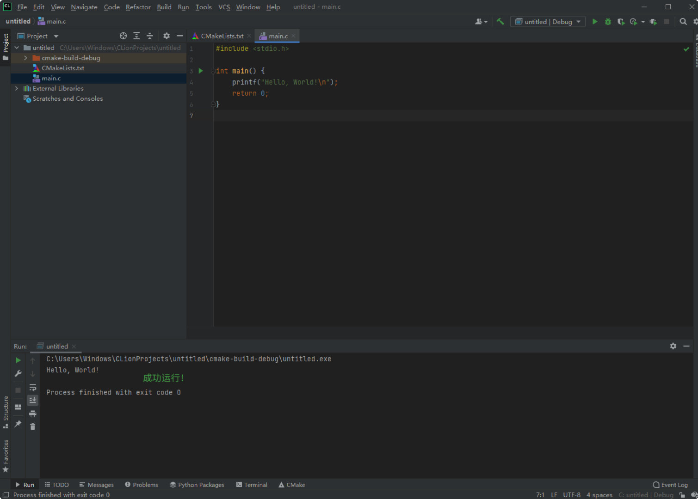The image size is (698, 499).
Task: Toggle Pin Tab in the Run panel
Action: tap(18, 424)
